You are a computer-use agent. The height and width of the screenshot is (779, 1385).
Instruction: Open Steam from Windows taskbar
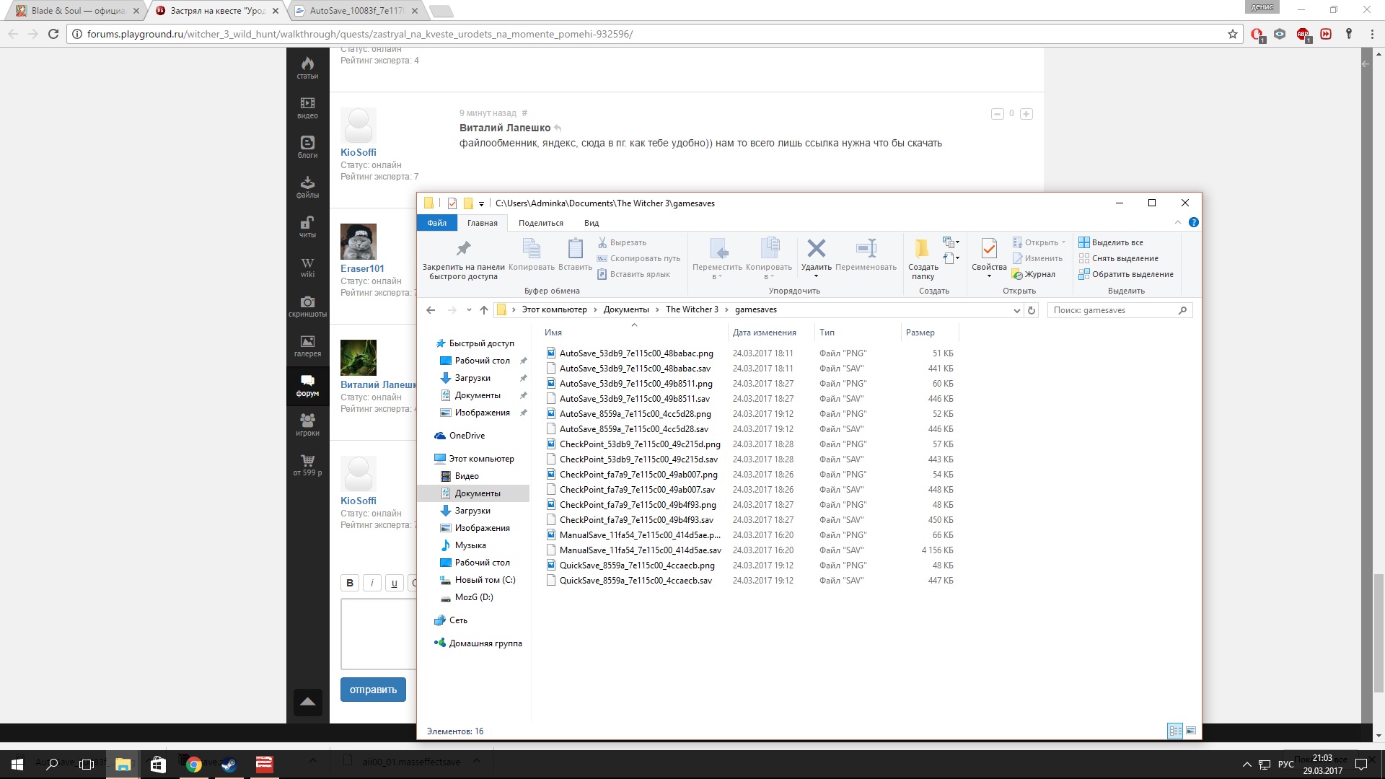pos(229,764)
